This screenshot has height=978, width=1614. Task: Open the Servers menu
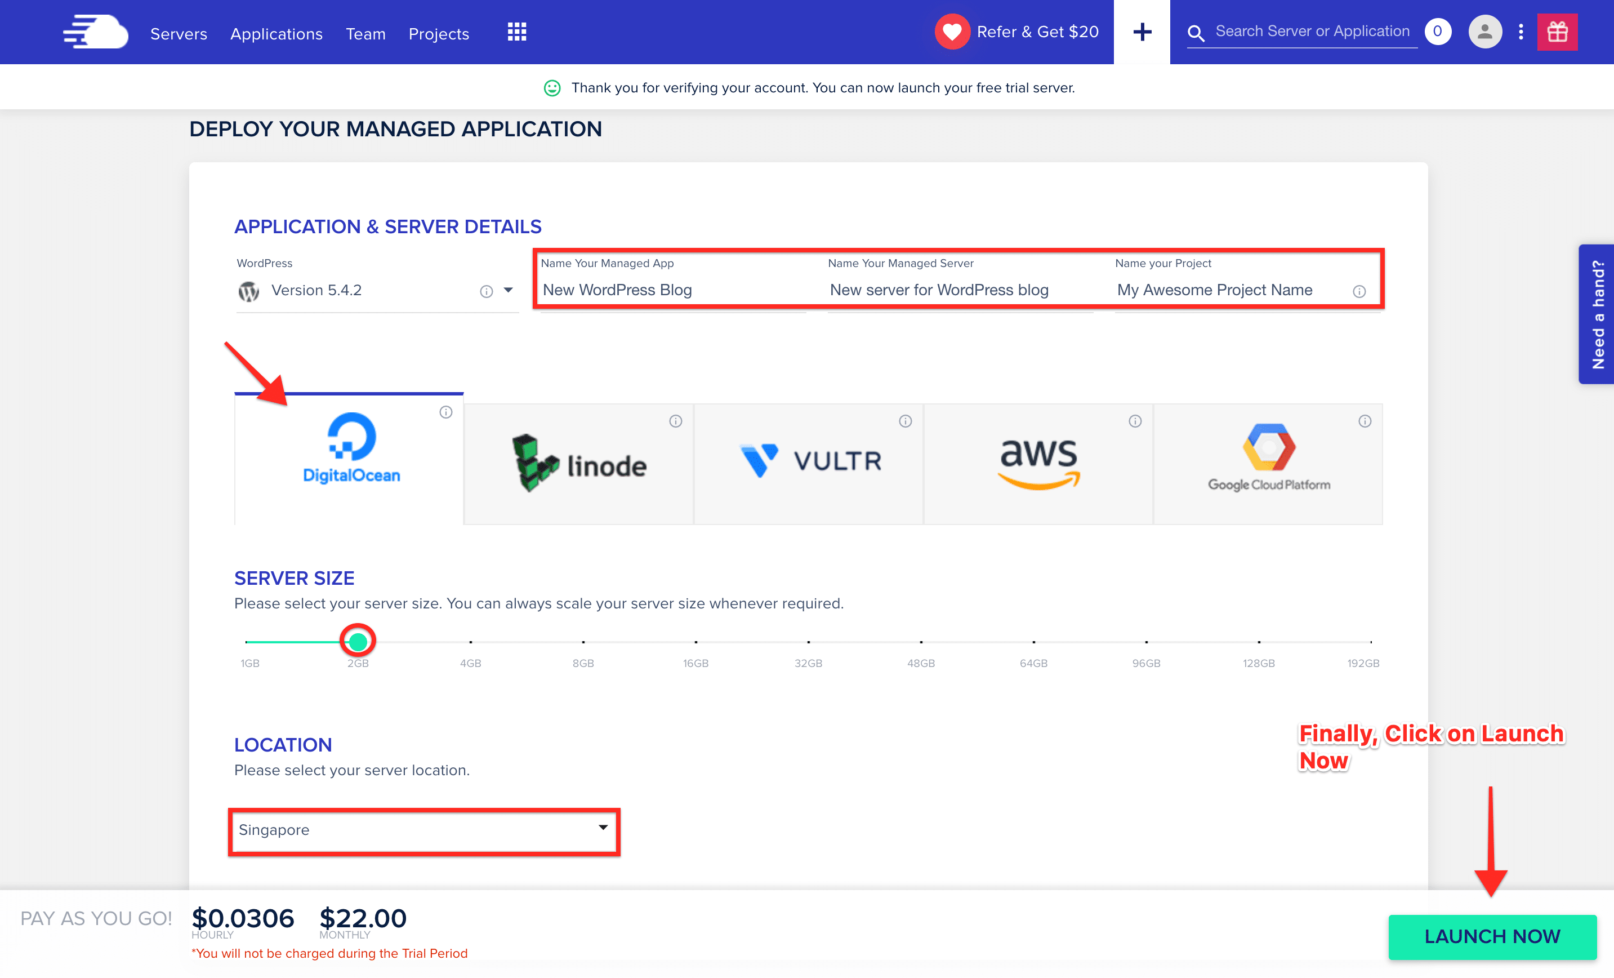click(179, 33)
